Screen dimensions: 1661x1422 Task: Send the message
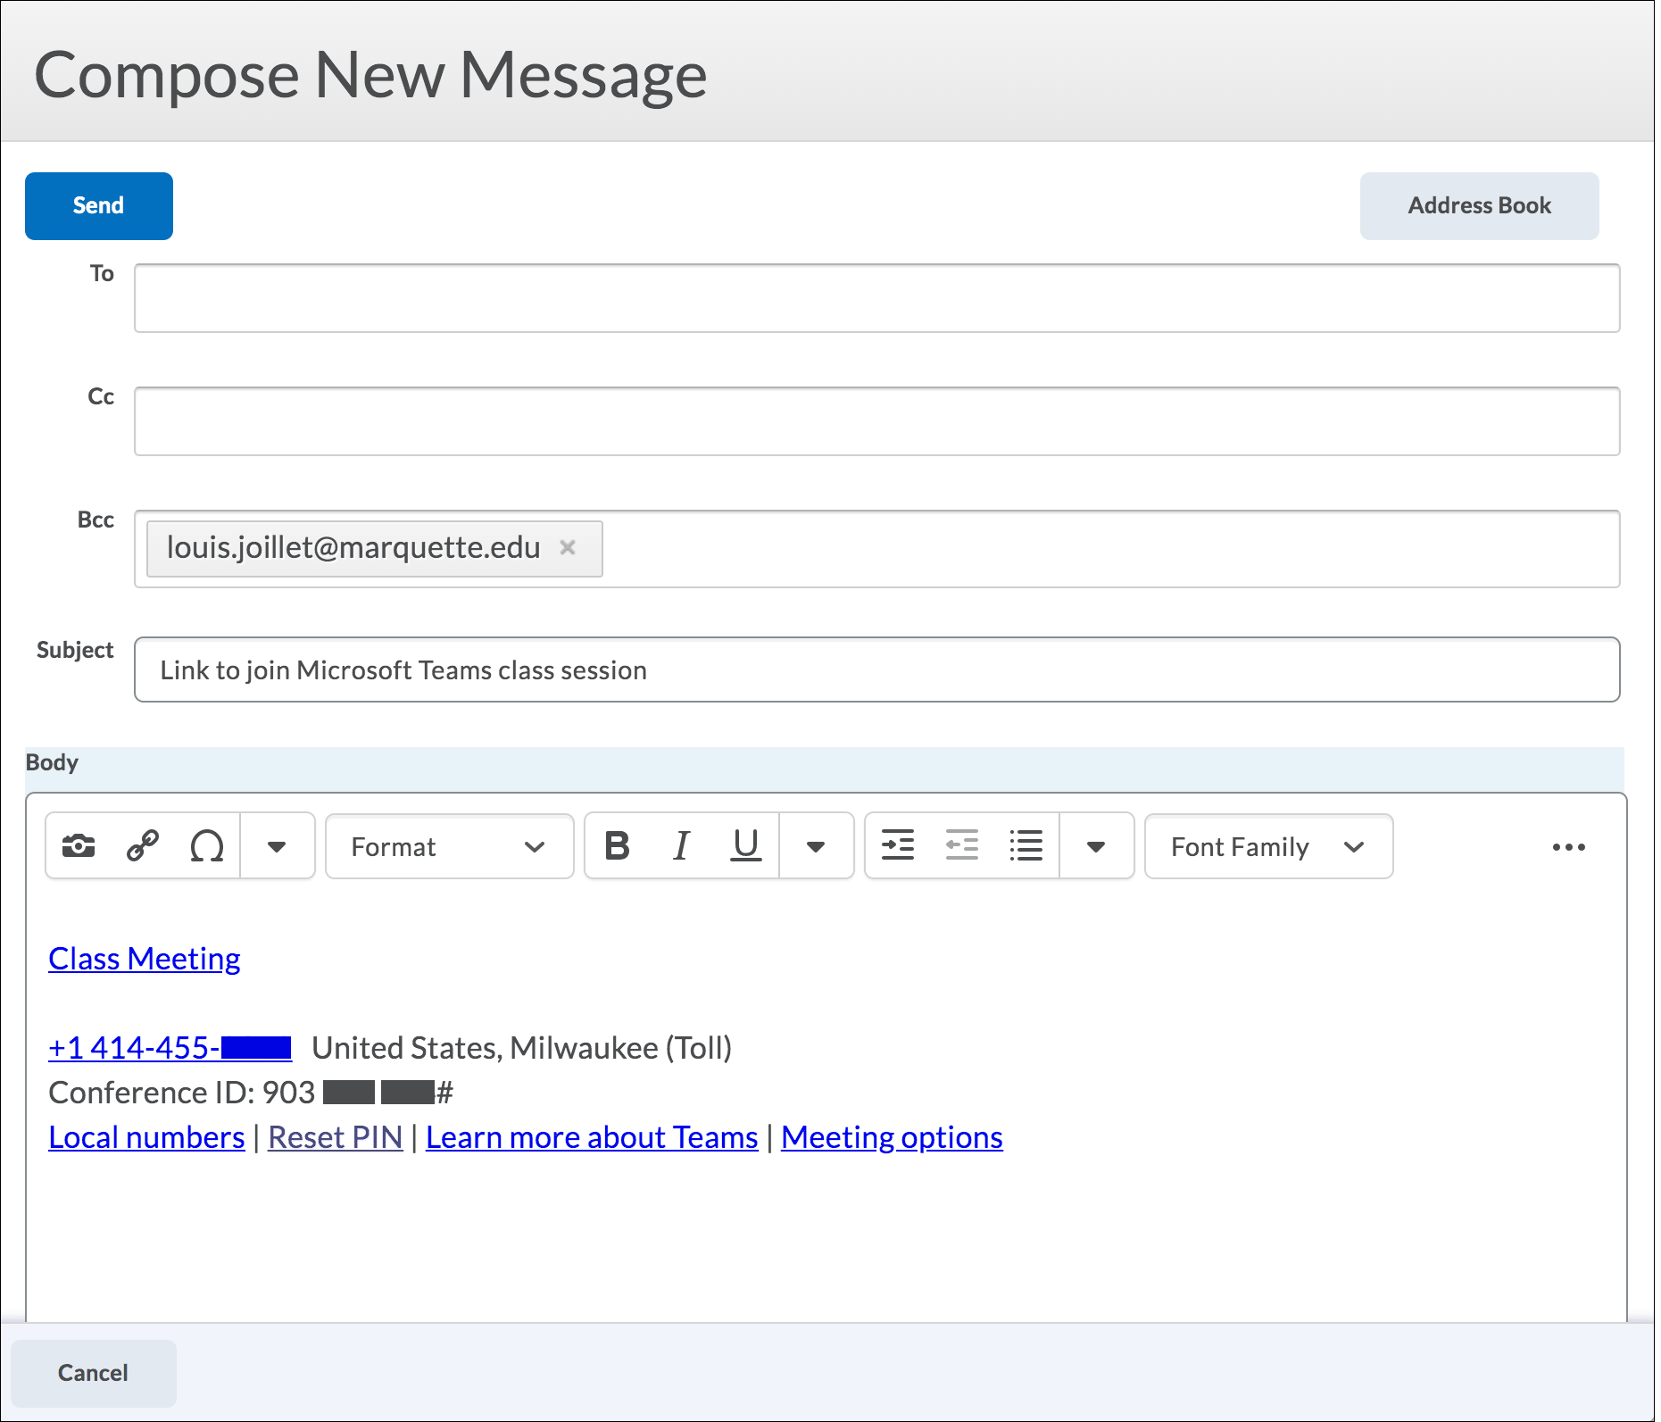pos(99,206)
